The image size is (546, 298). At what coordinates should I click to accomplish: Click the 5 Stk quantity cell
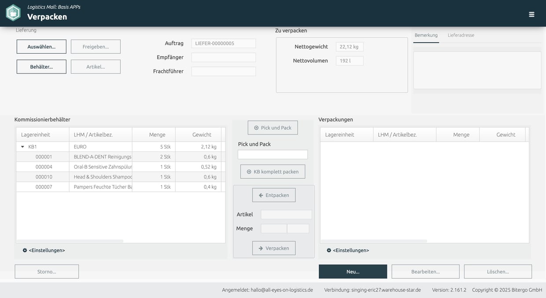154,147
